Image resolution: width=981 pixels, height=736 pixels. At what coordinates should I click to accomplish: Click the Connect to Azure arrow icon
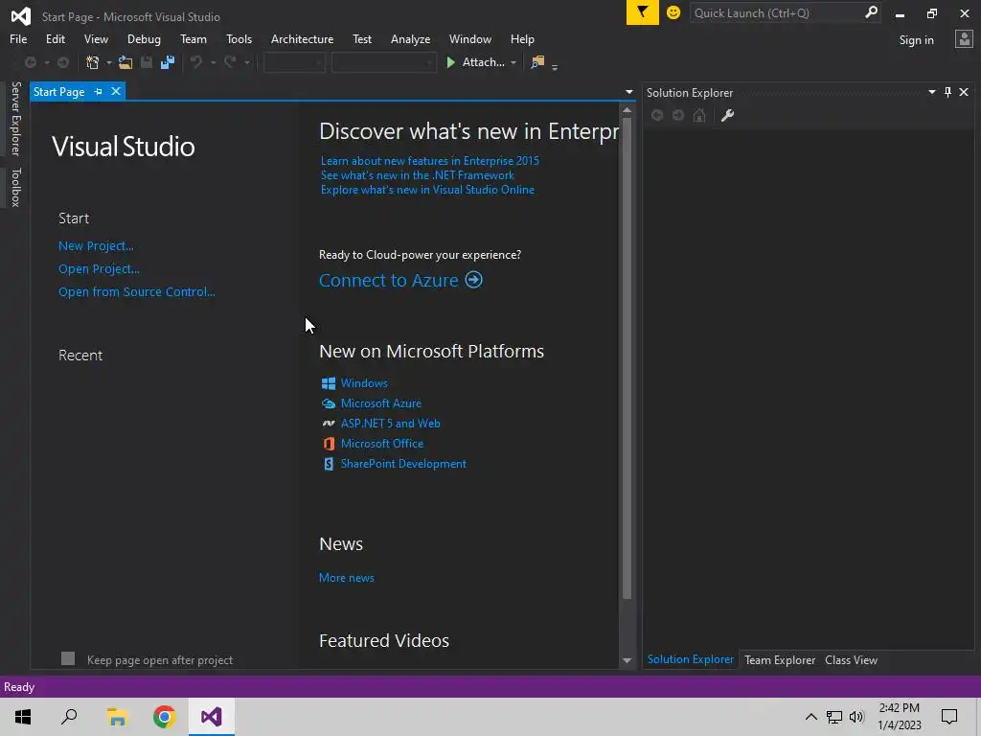tap(473, 280)
